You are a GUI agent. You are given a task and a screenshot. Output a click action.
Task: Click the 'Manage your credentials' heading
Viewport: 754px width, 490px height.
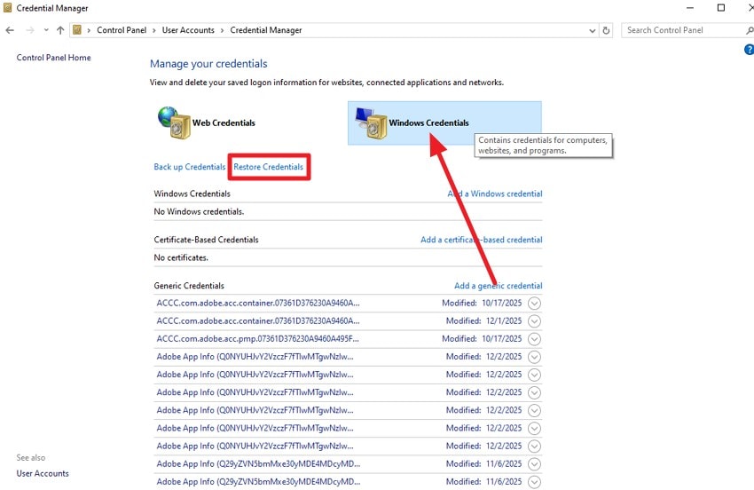[x=208, y=64]
